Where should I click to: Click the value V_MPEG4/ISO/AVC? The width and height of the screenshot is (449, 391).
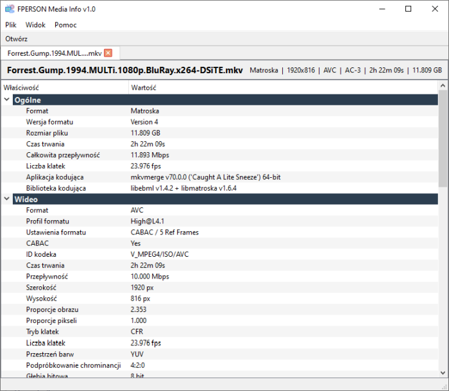pyautogui.click(x=160, y=254)
